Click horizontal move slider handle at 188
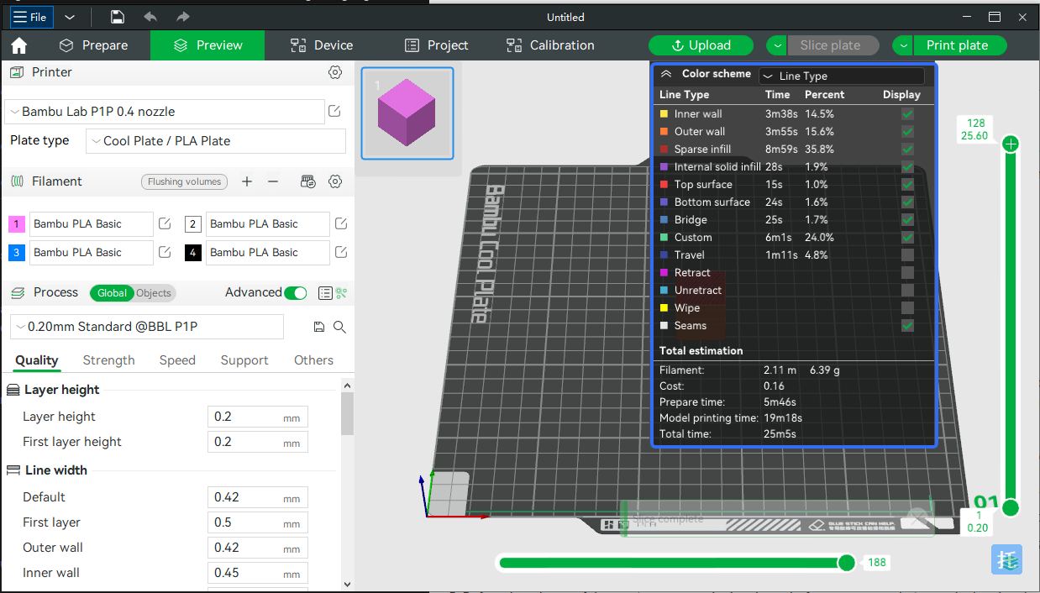 pyautogui.click(x=847, y=563)
